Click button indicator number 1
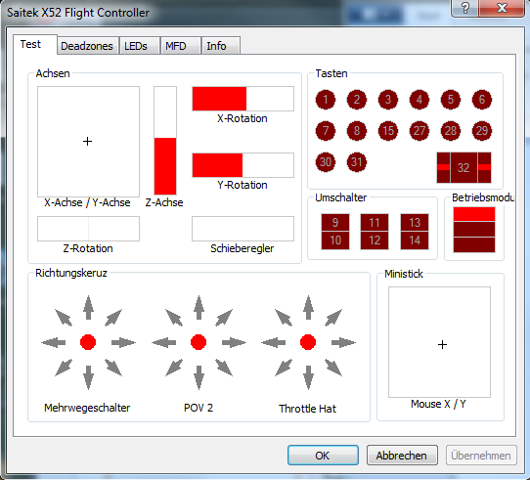 click(x=326, y=100)
